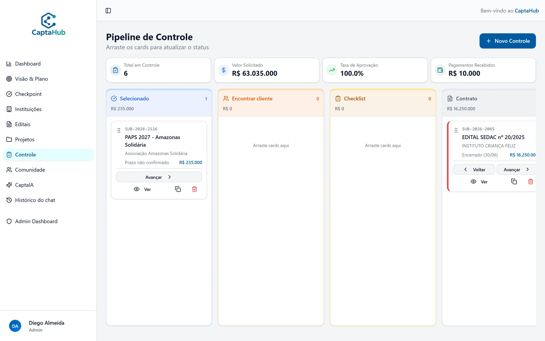Click the Selecionado column header

click(159, 103)
